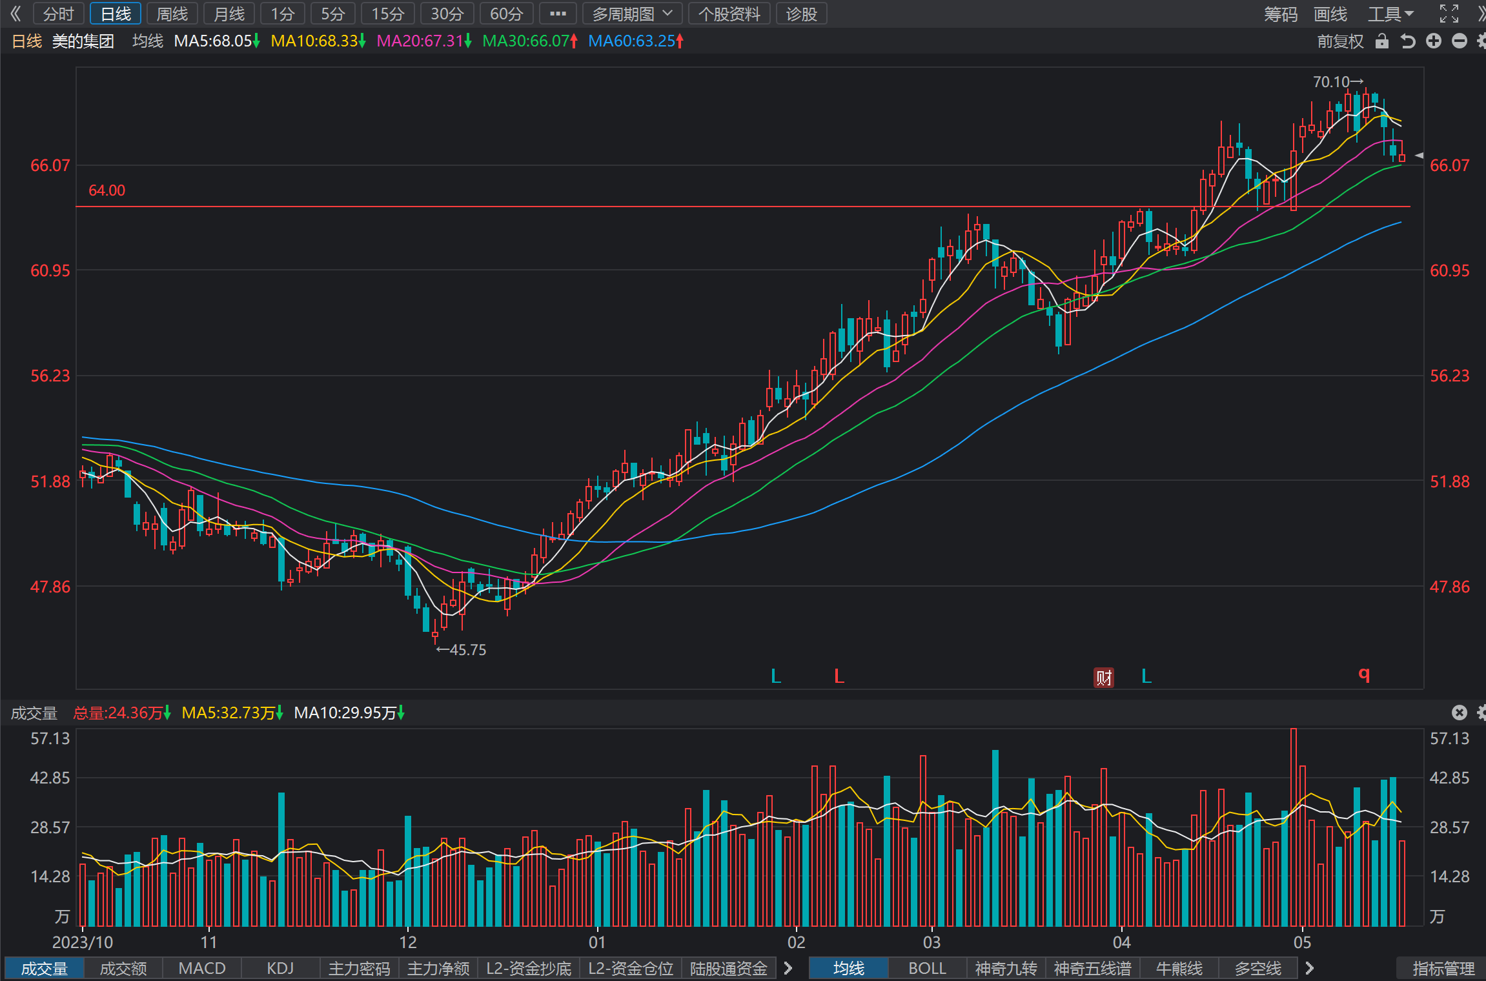Select the MACD indicator tab
Image resolution: width=1486 pixels, height=981 pixels.
(202, 968)
